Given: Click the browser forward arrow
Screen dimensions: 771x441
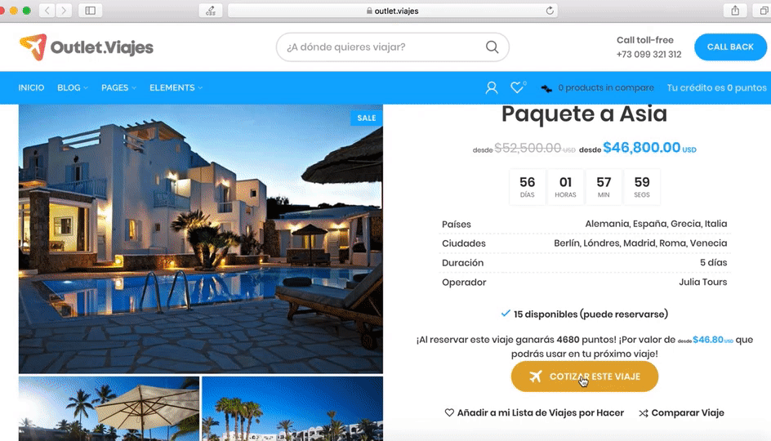Looking at the screenshot, I should tap(64, 11).
